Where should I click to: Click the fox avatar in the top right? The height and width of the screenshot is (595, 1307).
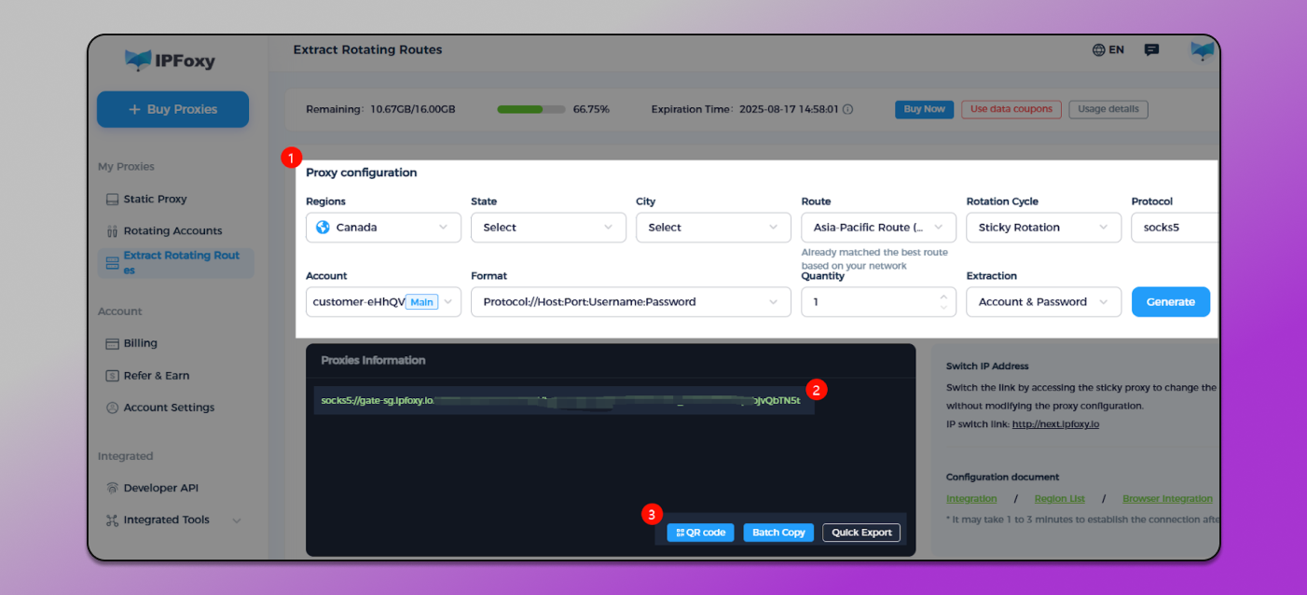[1202, 49]
